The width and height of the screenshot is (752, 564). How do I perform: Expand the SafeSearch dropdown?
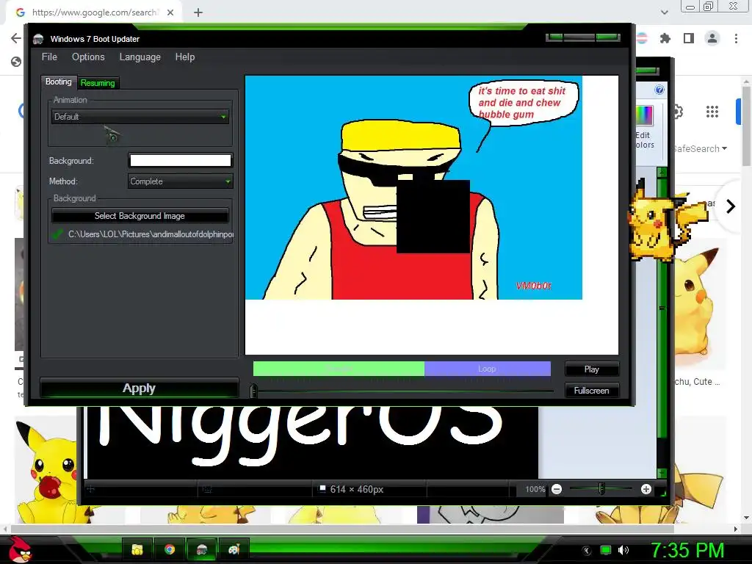pyautogui.click(x=700, y=148)
